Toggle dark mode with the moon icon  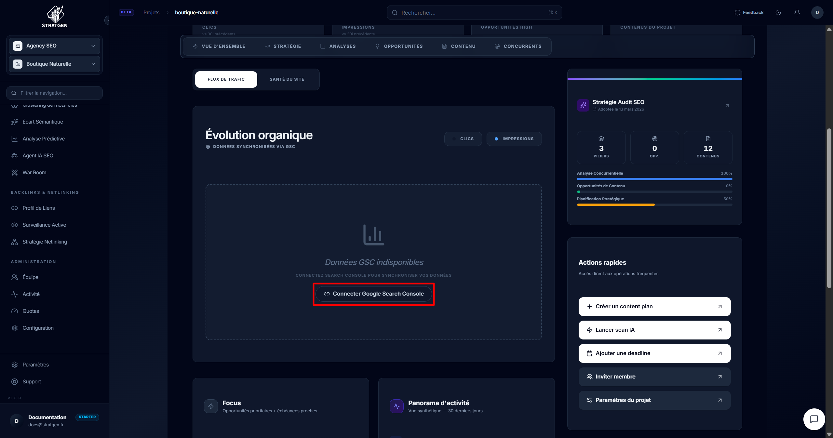[778, 12]
